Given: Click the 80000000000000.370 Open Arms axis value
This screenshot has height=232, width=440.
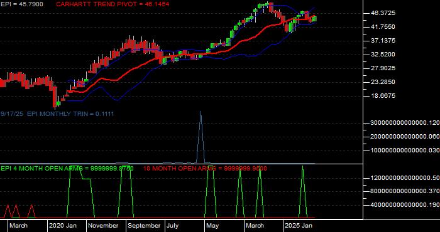Looking at the screenshot, I should click(x=405, y=191).
